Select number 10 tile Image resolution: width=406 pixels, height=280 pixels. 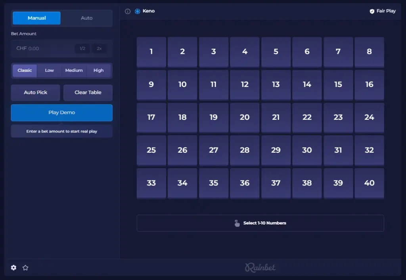tap(182, 85)
